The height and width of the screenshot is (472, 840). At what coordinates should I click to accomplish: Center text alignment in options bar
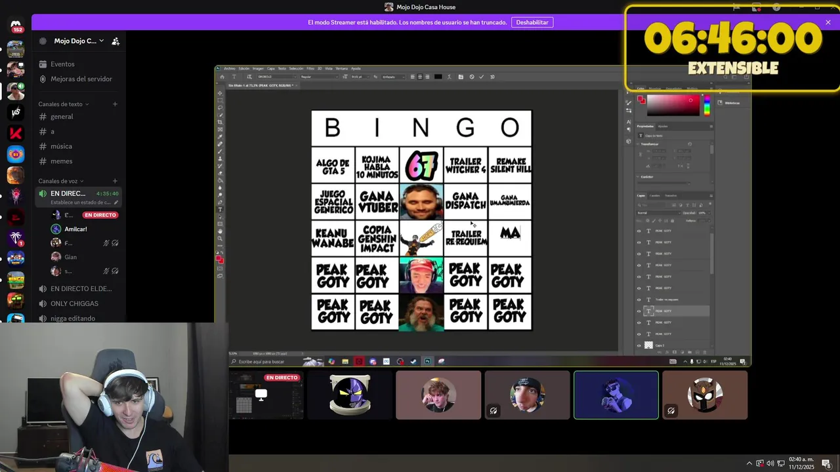(420, 77)
